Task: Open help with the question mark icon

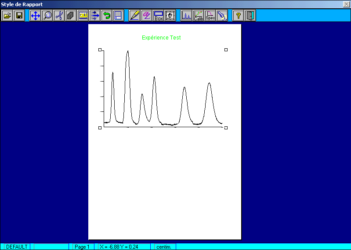Action: click(238, 16)
